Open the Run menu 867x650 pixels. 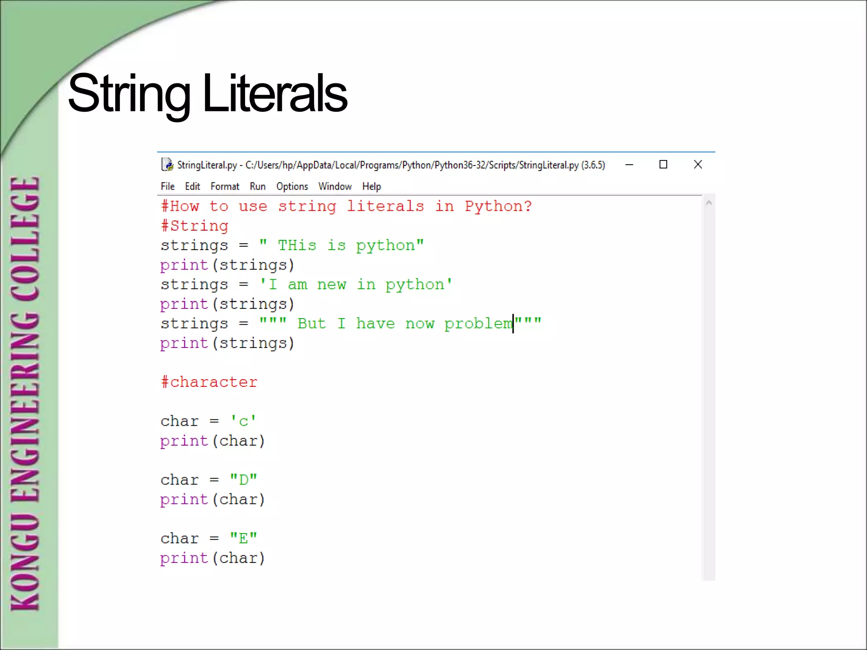pos(257,187)
